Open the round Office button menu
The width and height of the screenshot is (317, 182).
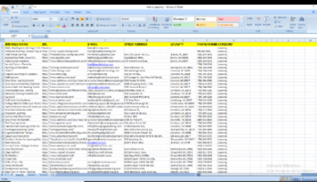[5, 9]
